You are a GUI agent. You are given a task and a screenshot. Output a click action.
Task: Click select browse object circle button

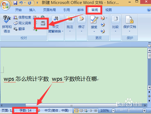click(149, 96)
